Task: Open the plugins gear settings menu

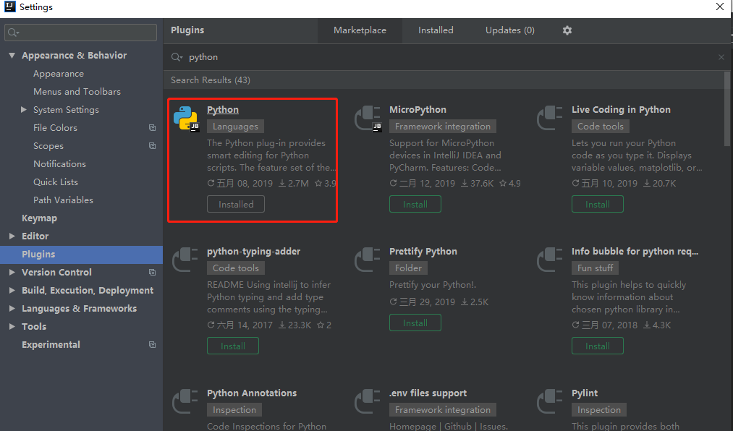Action: tap(567, 30)
